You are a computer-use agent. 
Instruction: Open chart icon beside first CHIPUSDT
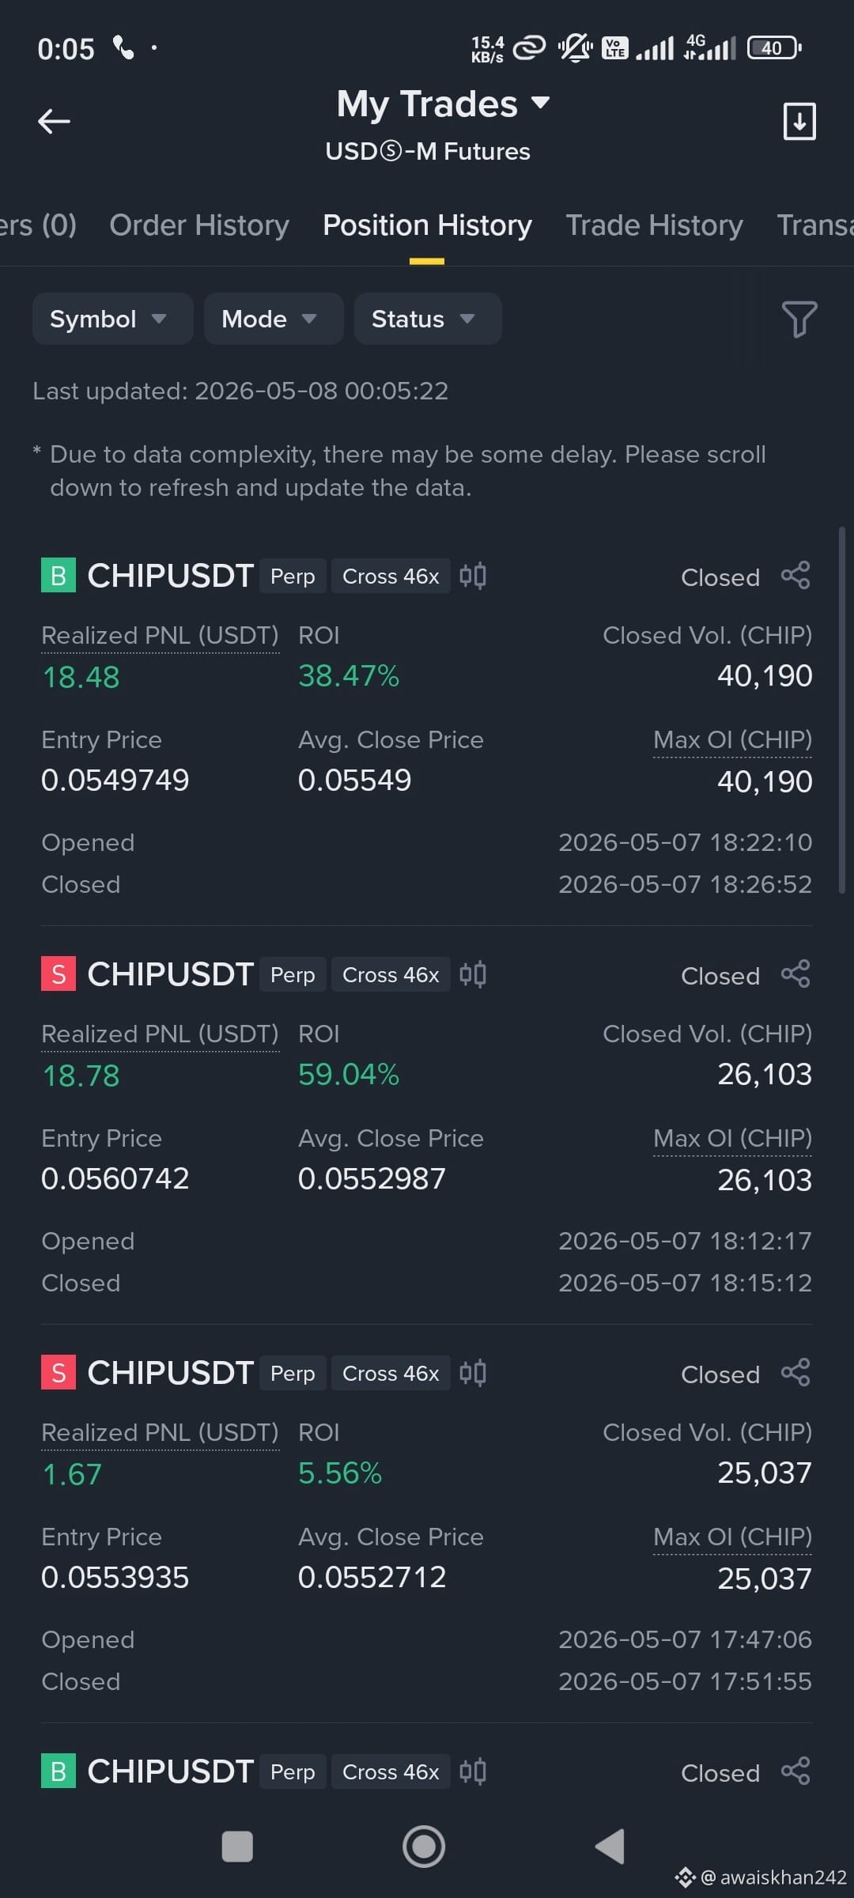[473, 576]
